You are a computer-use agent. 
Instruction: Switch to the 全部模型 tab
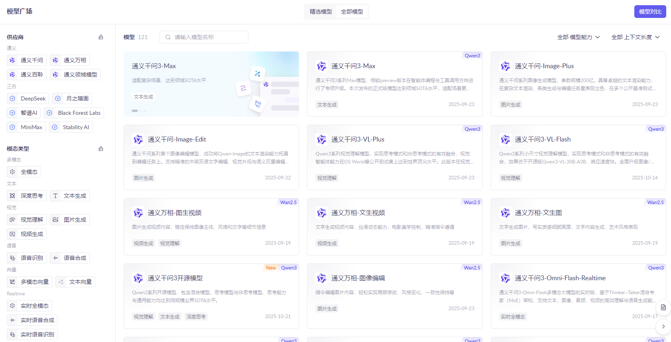tap(352, 12)
